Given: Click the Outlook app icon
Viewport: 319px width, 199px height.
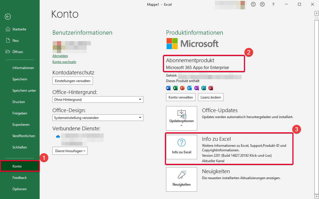Looking at the screenshot, I should 190,88.
